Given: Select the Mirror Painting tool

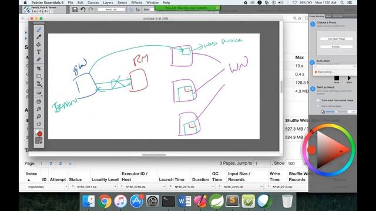Looking at the screenshot, I should click(x=39, y=93).
